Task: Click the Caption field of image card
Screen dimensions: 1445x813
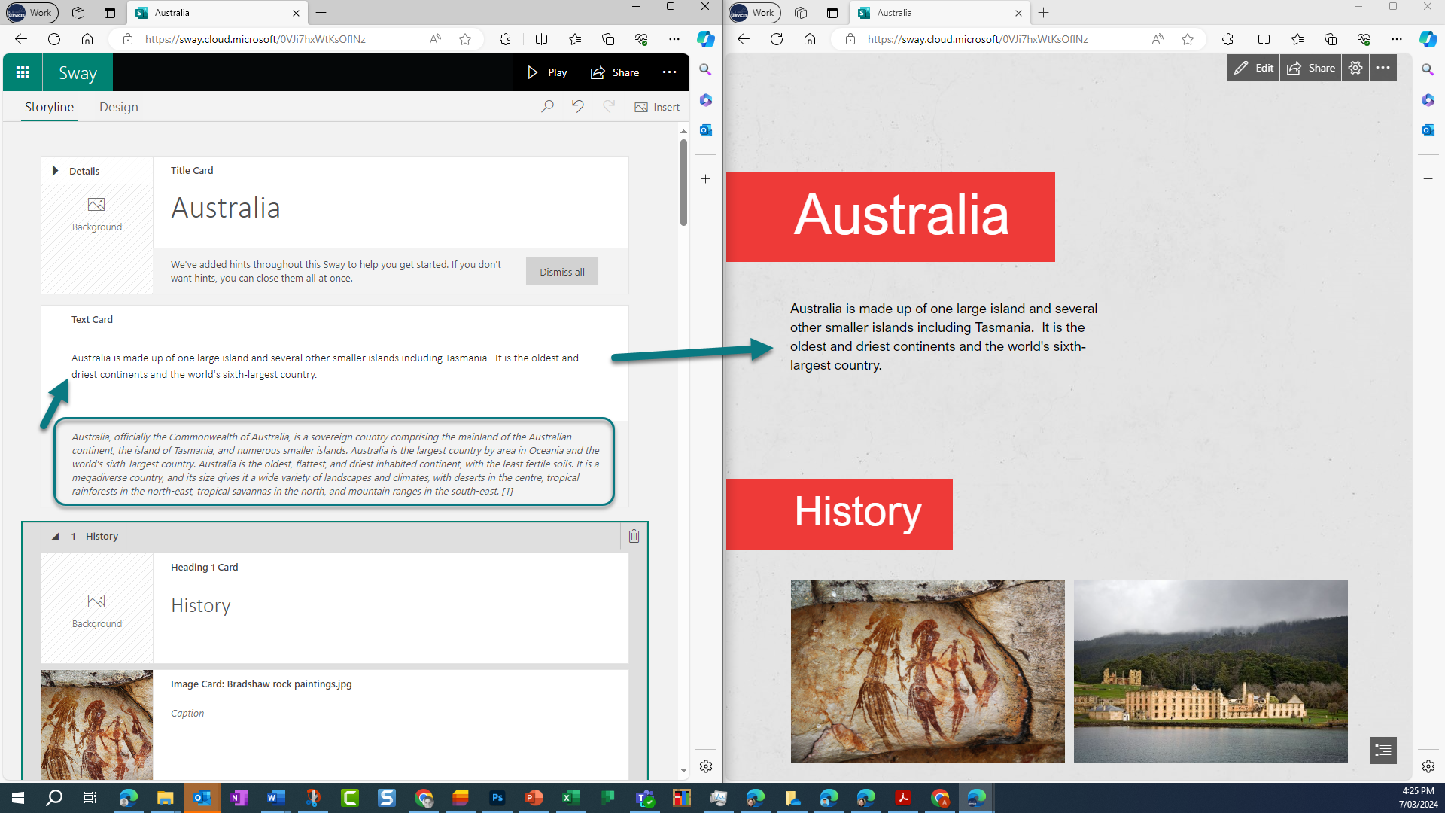Action: [187, 713]
